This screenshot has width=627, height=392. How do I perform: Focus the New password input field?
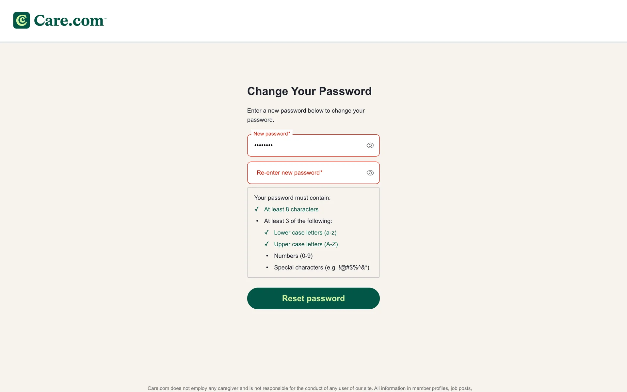click(307, 145)
